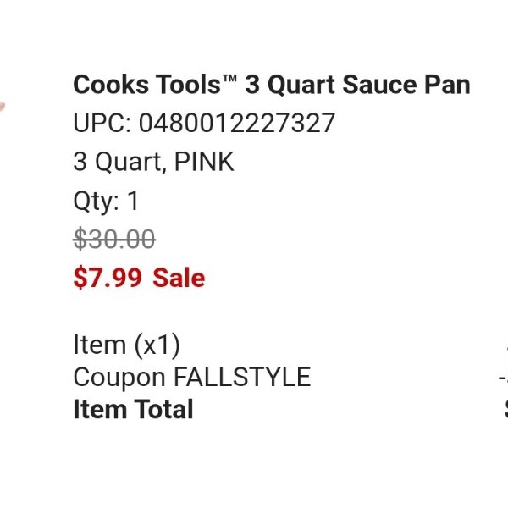Click the FALLSTYLE coupon code
Viewport: 508px width, 508px height.
coord(243,377)
